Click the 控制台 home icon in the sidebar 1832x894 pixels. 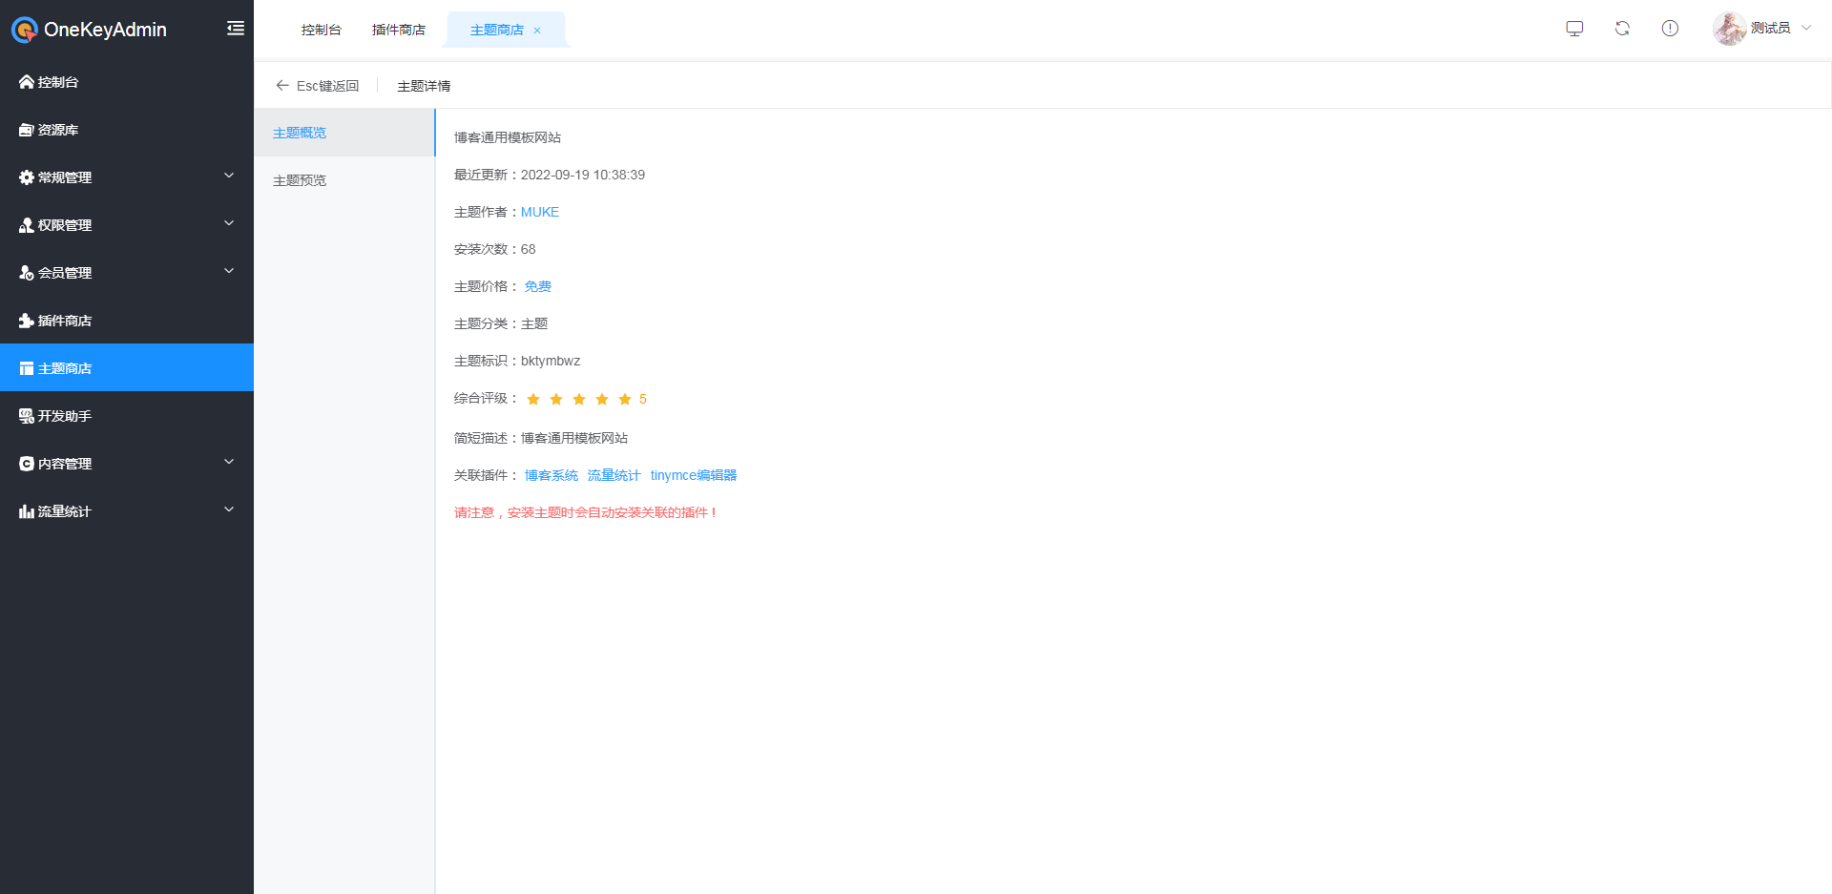[27, 82]
